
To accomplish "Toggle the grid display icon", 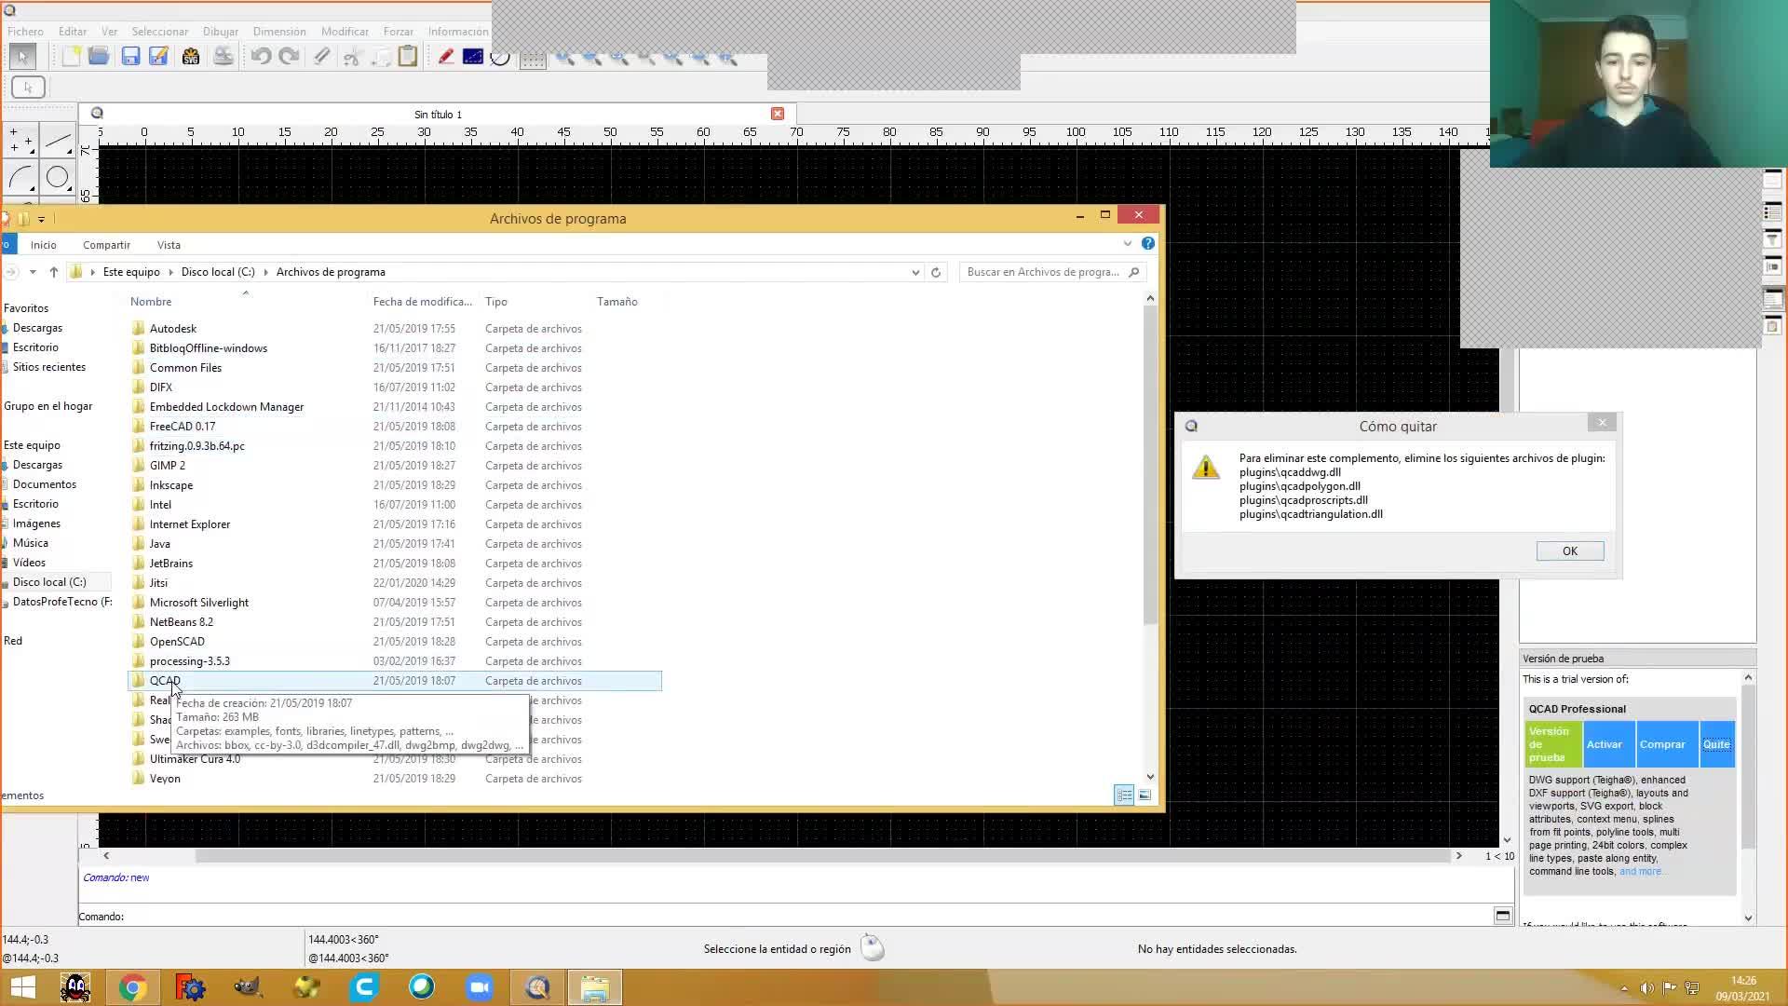I will click(533, 59).
